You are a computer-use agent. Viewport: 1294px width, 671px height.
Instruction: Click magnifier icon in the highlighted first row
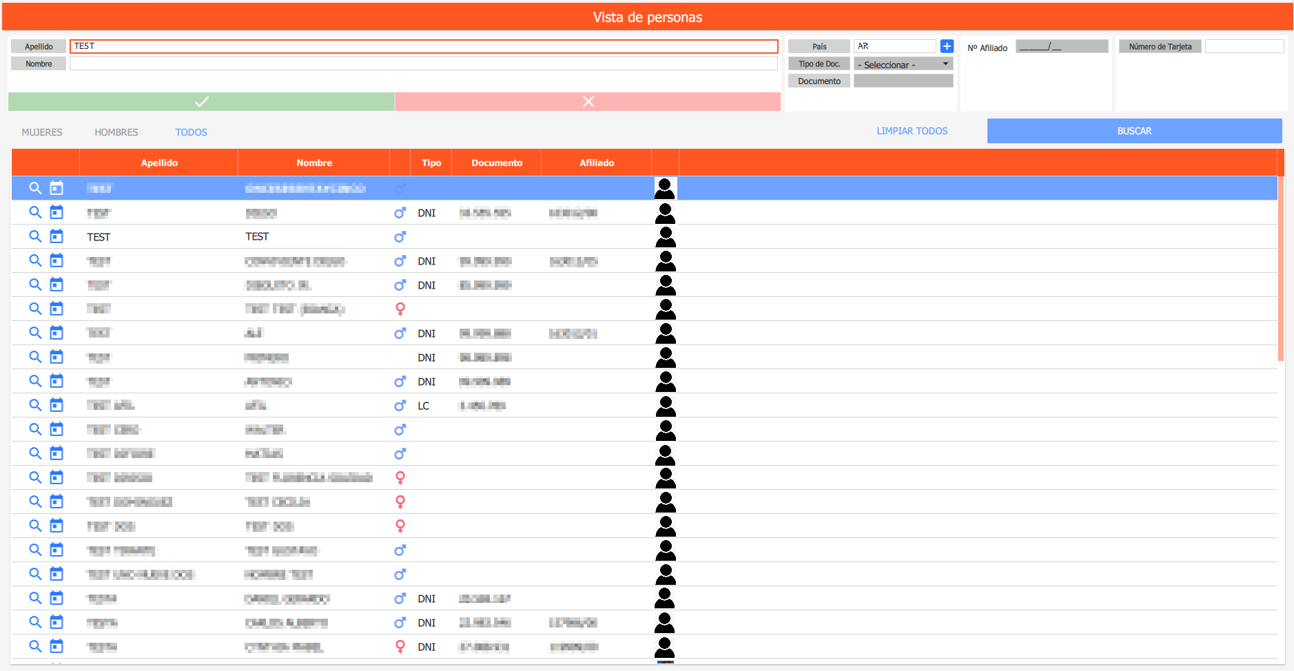pyautogui.click(x=35, y=188)
